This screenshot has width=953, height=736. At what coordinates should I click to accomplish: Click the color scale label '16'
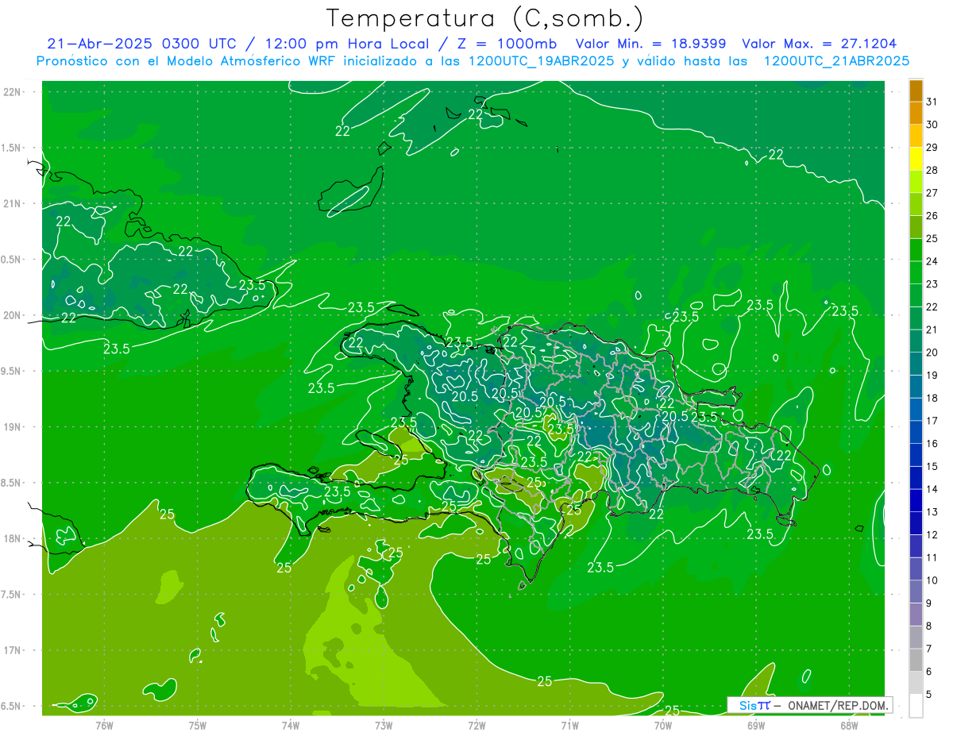click(932, 444)
